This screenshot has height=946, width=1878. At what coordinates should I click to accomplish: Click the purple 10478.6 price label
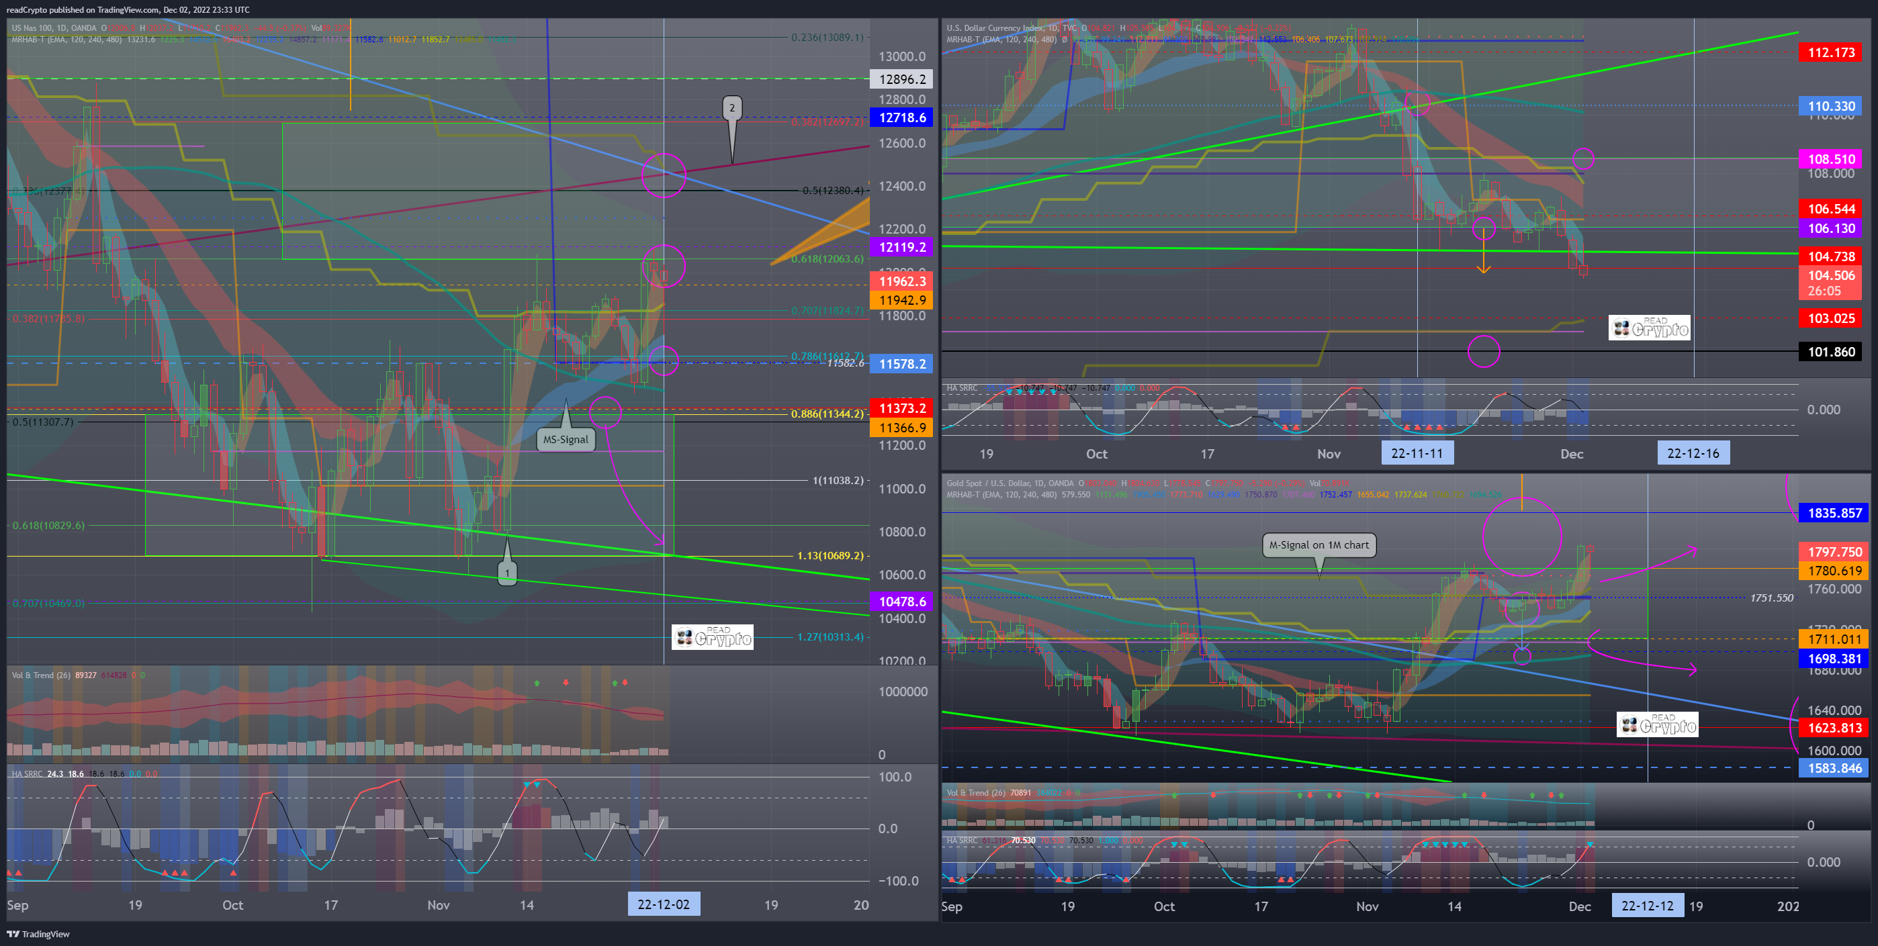(x=901, y=602)
